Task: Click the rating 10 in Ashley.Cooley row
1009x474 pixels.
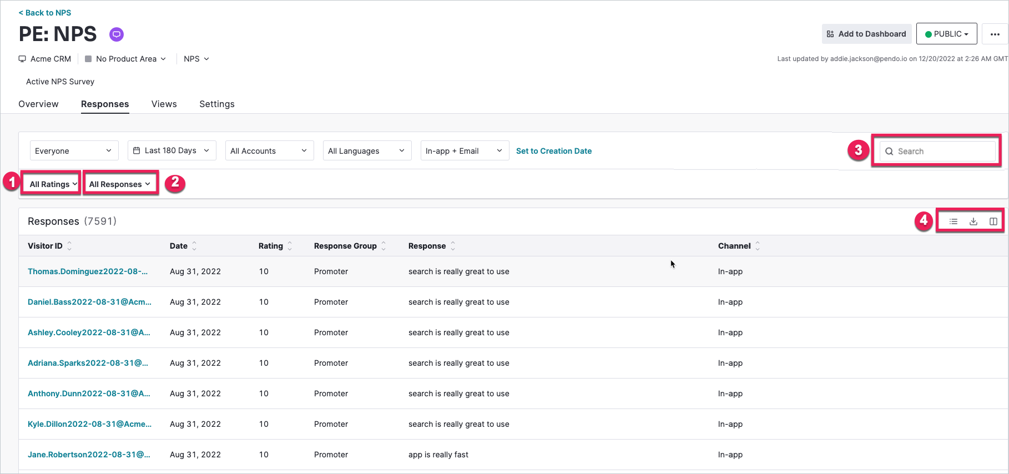Action: (x=264, y=332)
